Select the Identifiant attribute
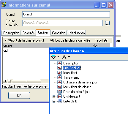 click(x=70, y=73)
